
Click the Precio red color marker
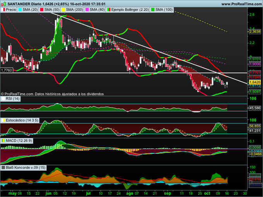(4, 10)
